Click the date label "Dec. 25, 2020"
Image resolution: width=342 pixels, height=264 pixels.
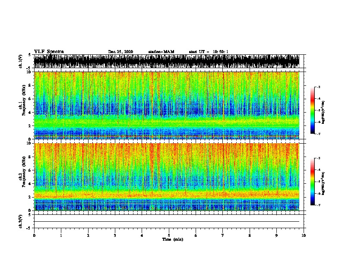pos(120,52)
